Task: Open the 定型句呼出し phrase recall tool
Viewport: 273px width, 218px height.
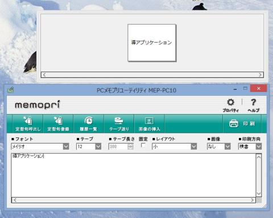Action: pos(28,124)
